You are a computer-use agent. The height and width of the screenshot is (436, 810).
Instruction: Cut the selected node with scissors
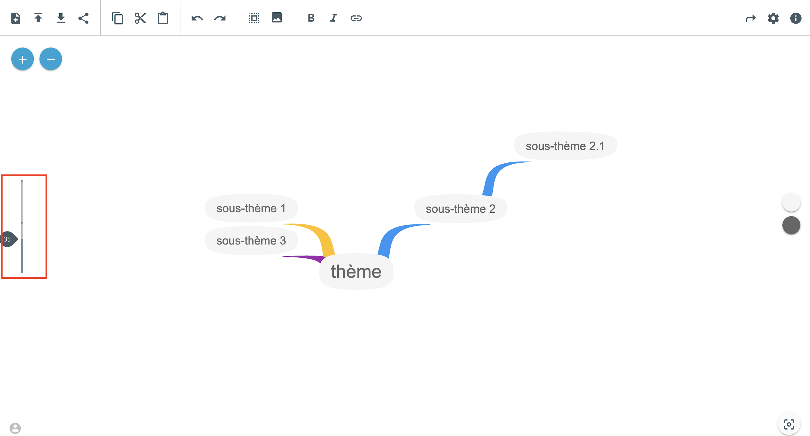[x=140, y=18]
